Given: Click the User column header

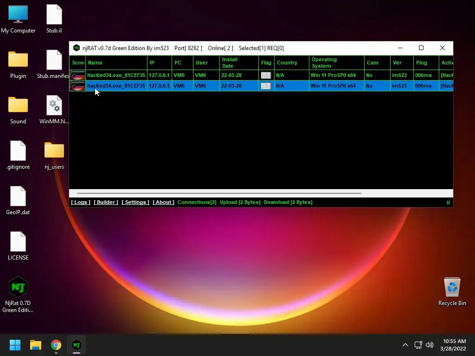Looking at the screenshot, I should click(x=206, y=63).
